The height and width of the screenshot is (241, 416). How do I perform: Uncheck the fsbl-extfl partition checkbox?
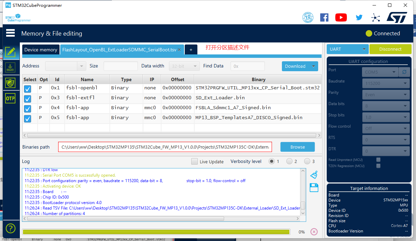coord(28,99)
